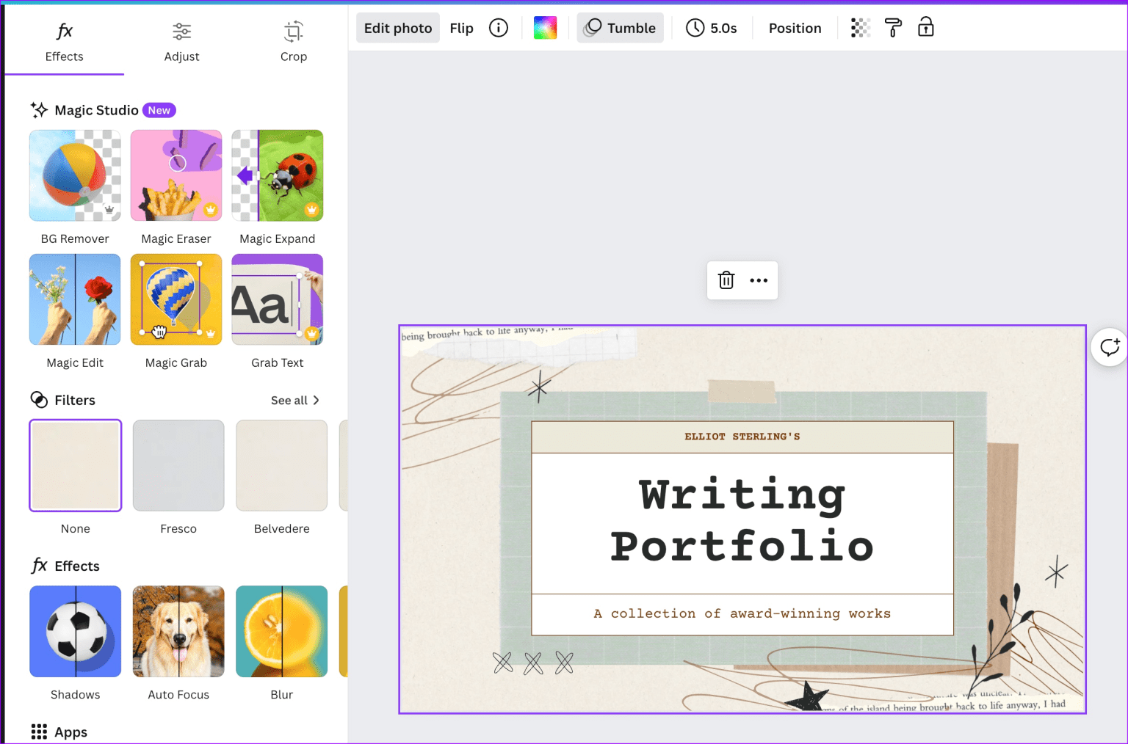Click the Edit photo button

pyautogui.click(x=397, y=27)
